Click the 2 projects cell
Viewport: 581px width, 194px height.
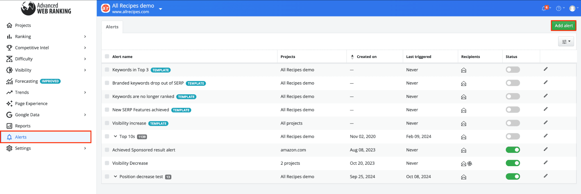click(x=290, y=163)
